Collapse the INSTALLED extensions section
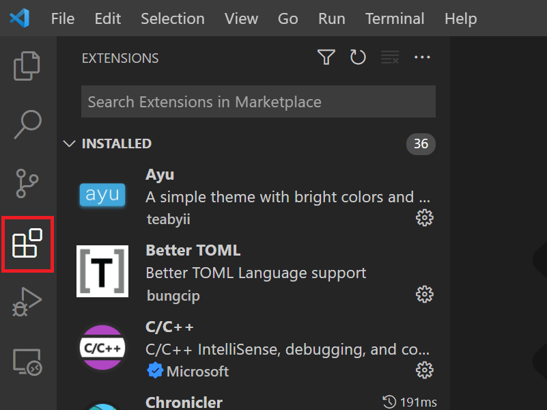 click(69, 143)
